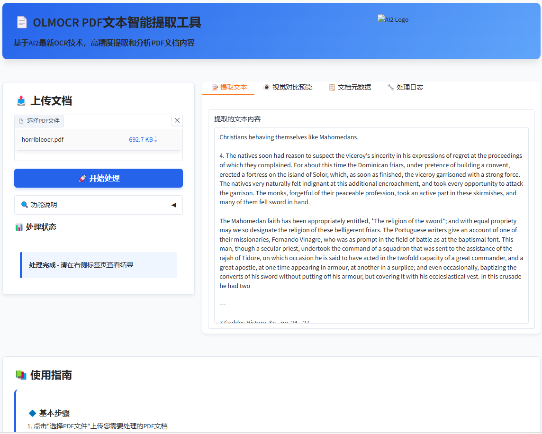Click the broken AI2 Logo image
The width and height of the screenshot is (542, 434).
tap(393, 19)
